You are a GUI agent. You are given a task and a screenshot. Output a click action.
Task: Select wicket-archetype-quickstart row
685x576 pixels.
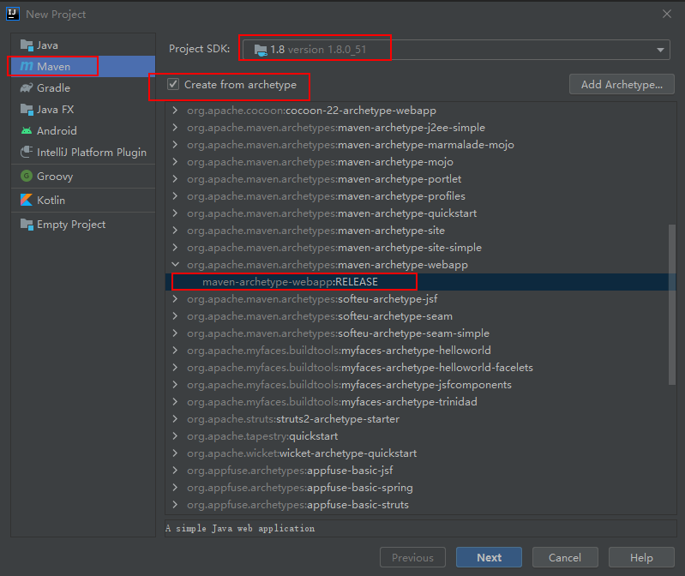click(x=421, y=453)
